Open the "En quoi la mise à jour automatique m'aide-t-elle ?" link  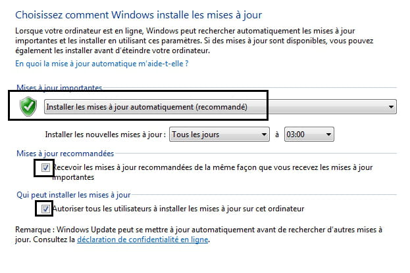click(102, 64)
